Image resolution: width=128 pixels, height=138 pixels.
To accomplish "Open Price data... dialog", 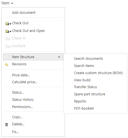I will point(21,75).
